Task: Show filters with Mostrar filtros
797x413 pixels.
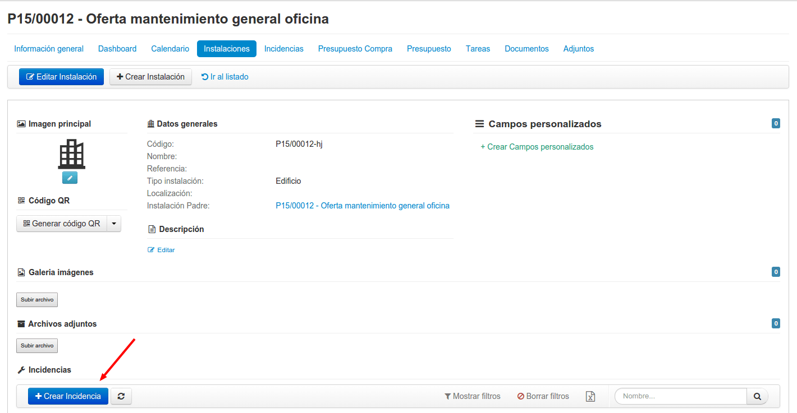Action: point(472,396)
